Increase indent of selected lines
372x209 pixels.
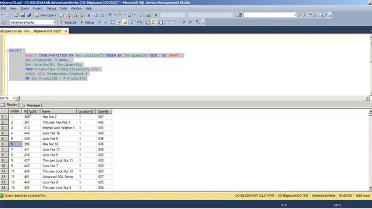tap(190, 22)
